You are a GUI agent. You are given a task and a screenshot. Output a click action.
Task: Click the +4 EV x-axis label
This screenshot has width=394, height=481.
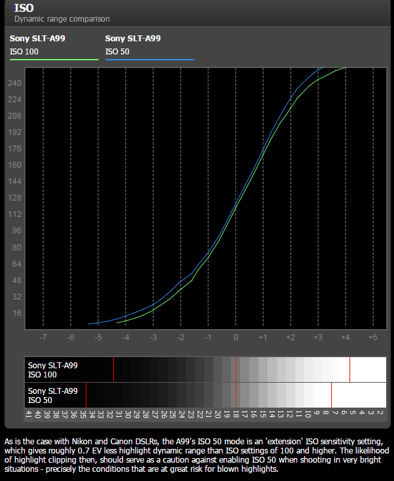point(346,337)
